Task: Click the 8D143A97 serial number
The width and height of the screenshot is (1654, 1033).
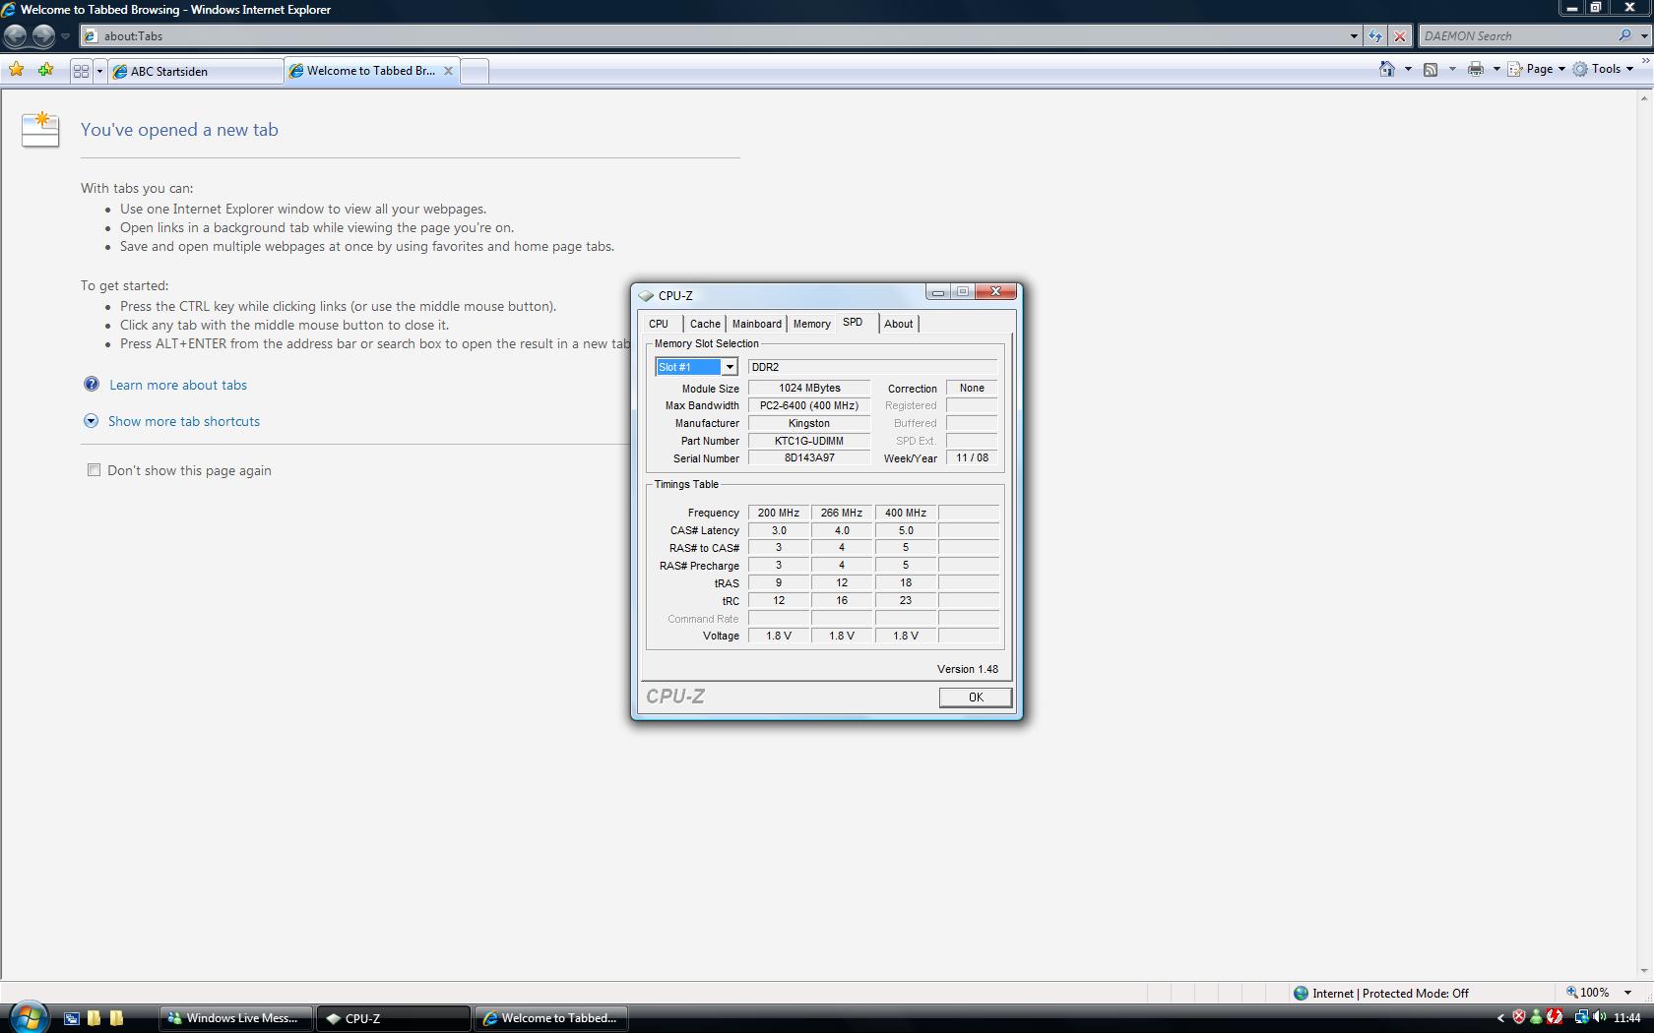Action: (809, 458)
